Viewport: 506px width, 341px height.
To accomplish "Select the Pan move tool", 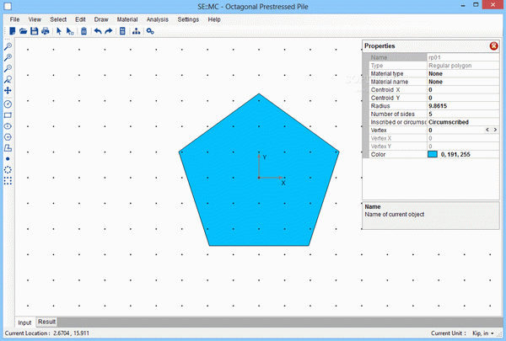I will point(8,90).
